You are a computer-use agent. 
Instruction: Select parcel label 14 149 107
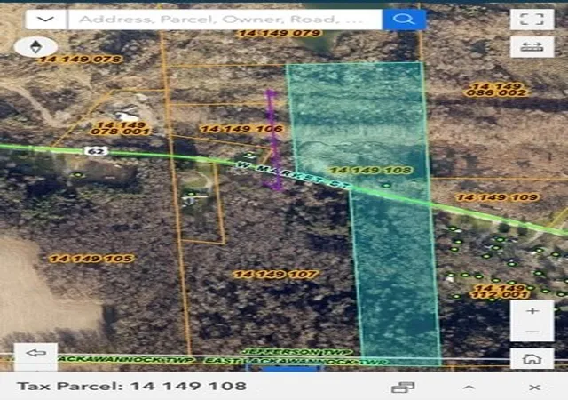(x=276, y=274)
